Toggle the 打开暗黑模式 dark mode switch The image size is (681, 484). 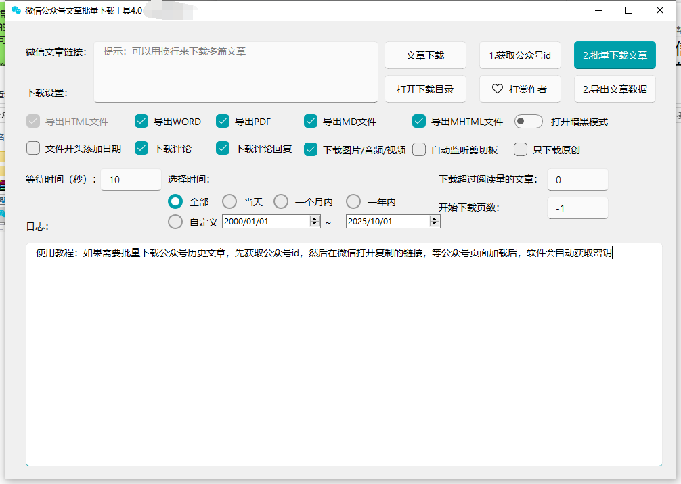[528, 122]
